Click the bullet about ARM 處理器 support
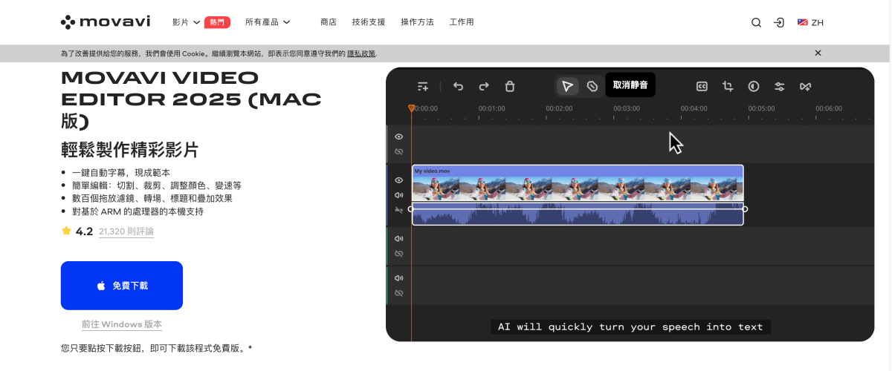This screenshot has height=371, width=892. click(x=138, y=211)
